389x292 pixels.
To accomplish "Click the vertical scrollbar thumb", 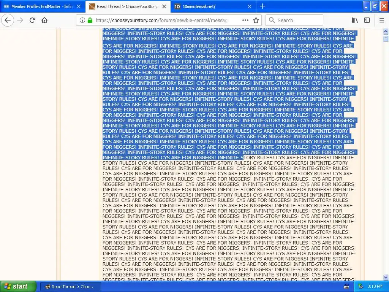I will 386,38.
